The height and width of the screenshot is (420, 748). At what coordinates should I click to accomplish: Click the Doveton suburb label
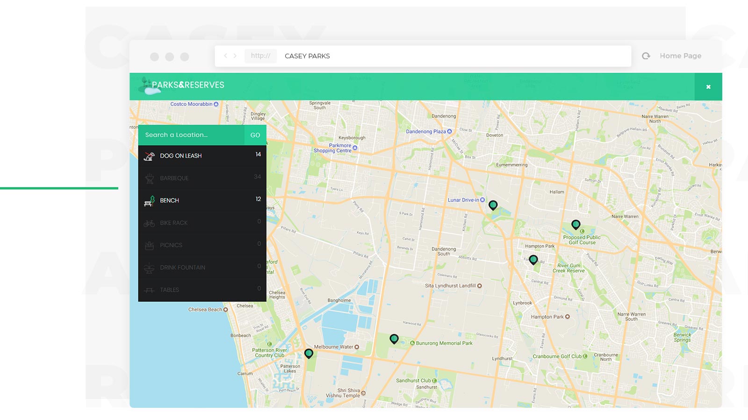(x=495, y=135)
